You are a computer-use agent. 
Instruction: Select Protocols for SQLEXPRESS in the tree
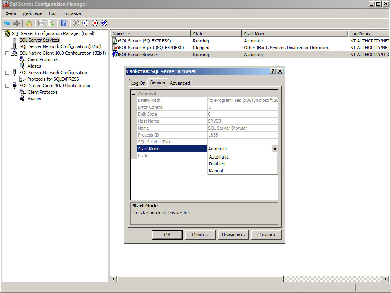pos(53,79)
